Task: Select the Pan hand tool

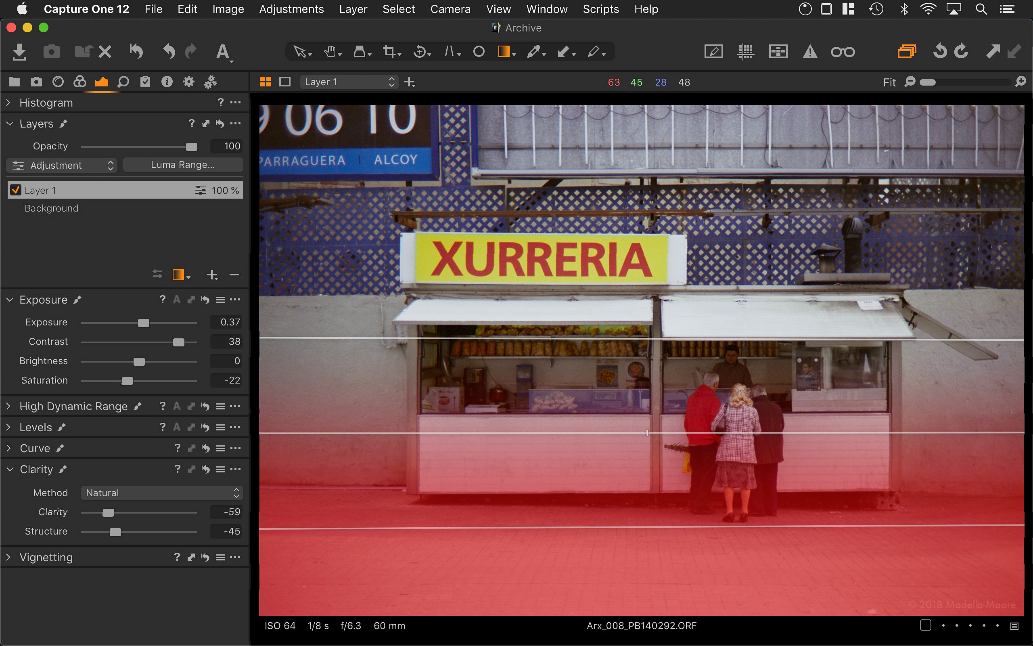Action: click(330, 52)
